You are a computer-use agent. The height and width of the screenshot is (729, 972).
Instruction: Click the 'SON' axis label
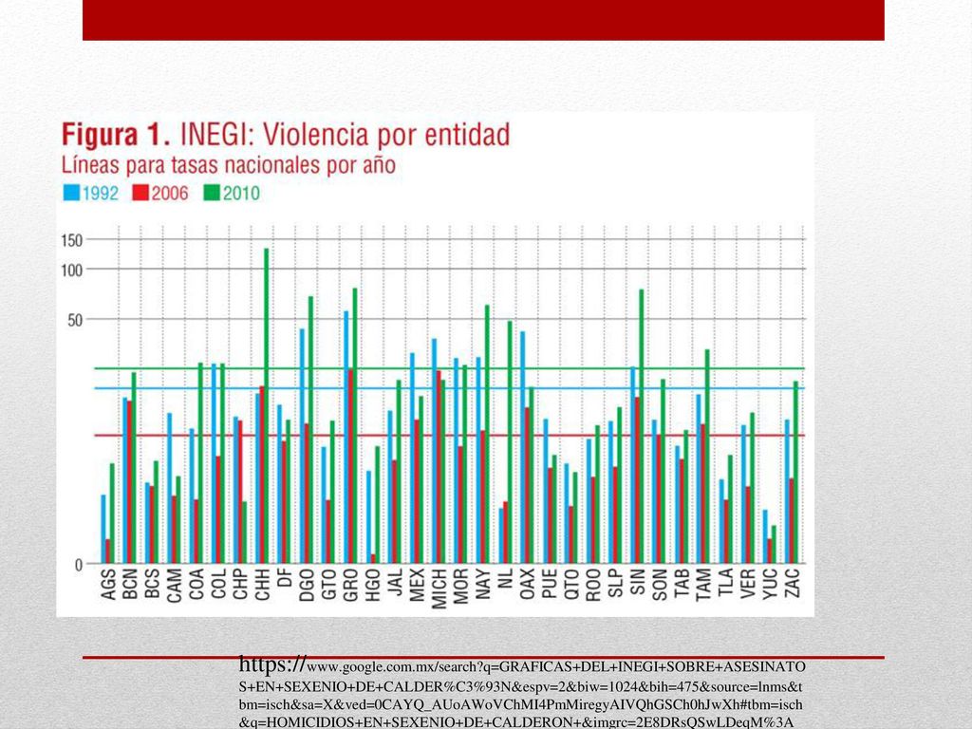tap(660, 585)
